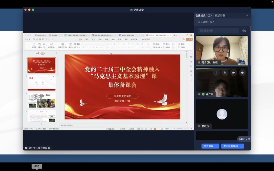The height and width of the screenshot is (171, 274).
Task: Select slide 3 thumbnail in the panel
Action: [41, 100]
